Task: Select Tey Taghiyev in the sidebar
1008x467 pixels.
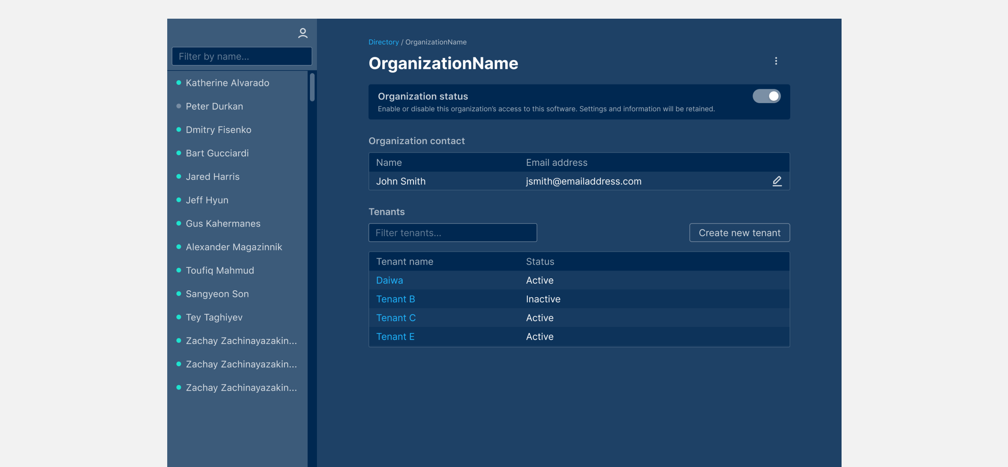Action: [213, 318]
